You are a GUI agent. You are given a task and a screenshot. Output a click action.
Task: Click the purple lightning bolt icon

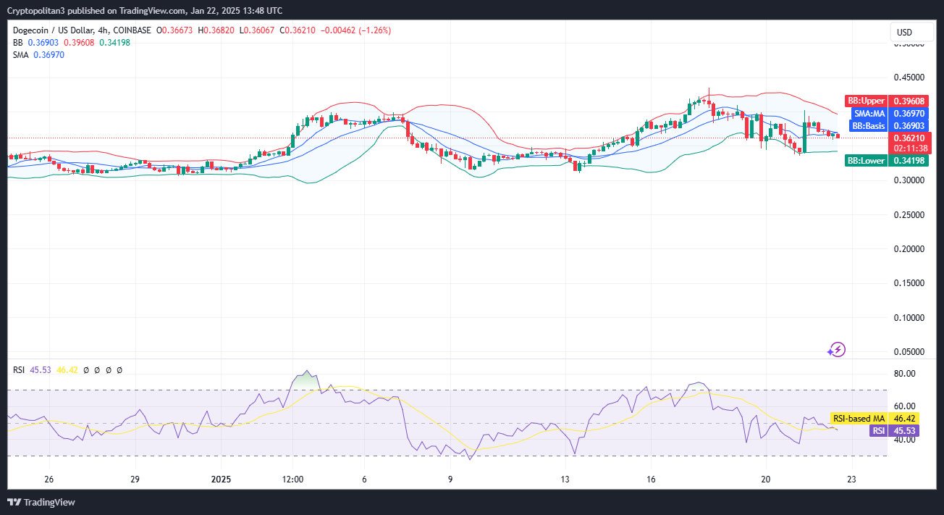pos(837,350)
